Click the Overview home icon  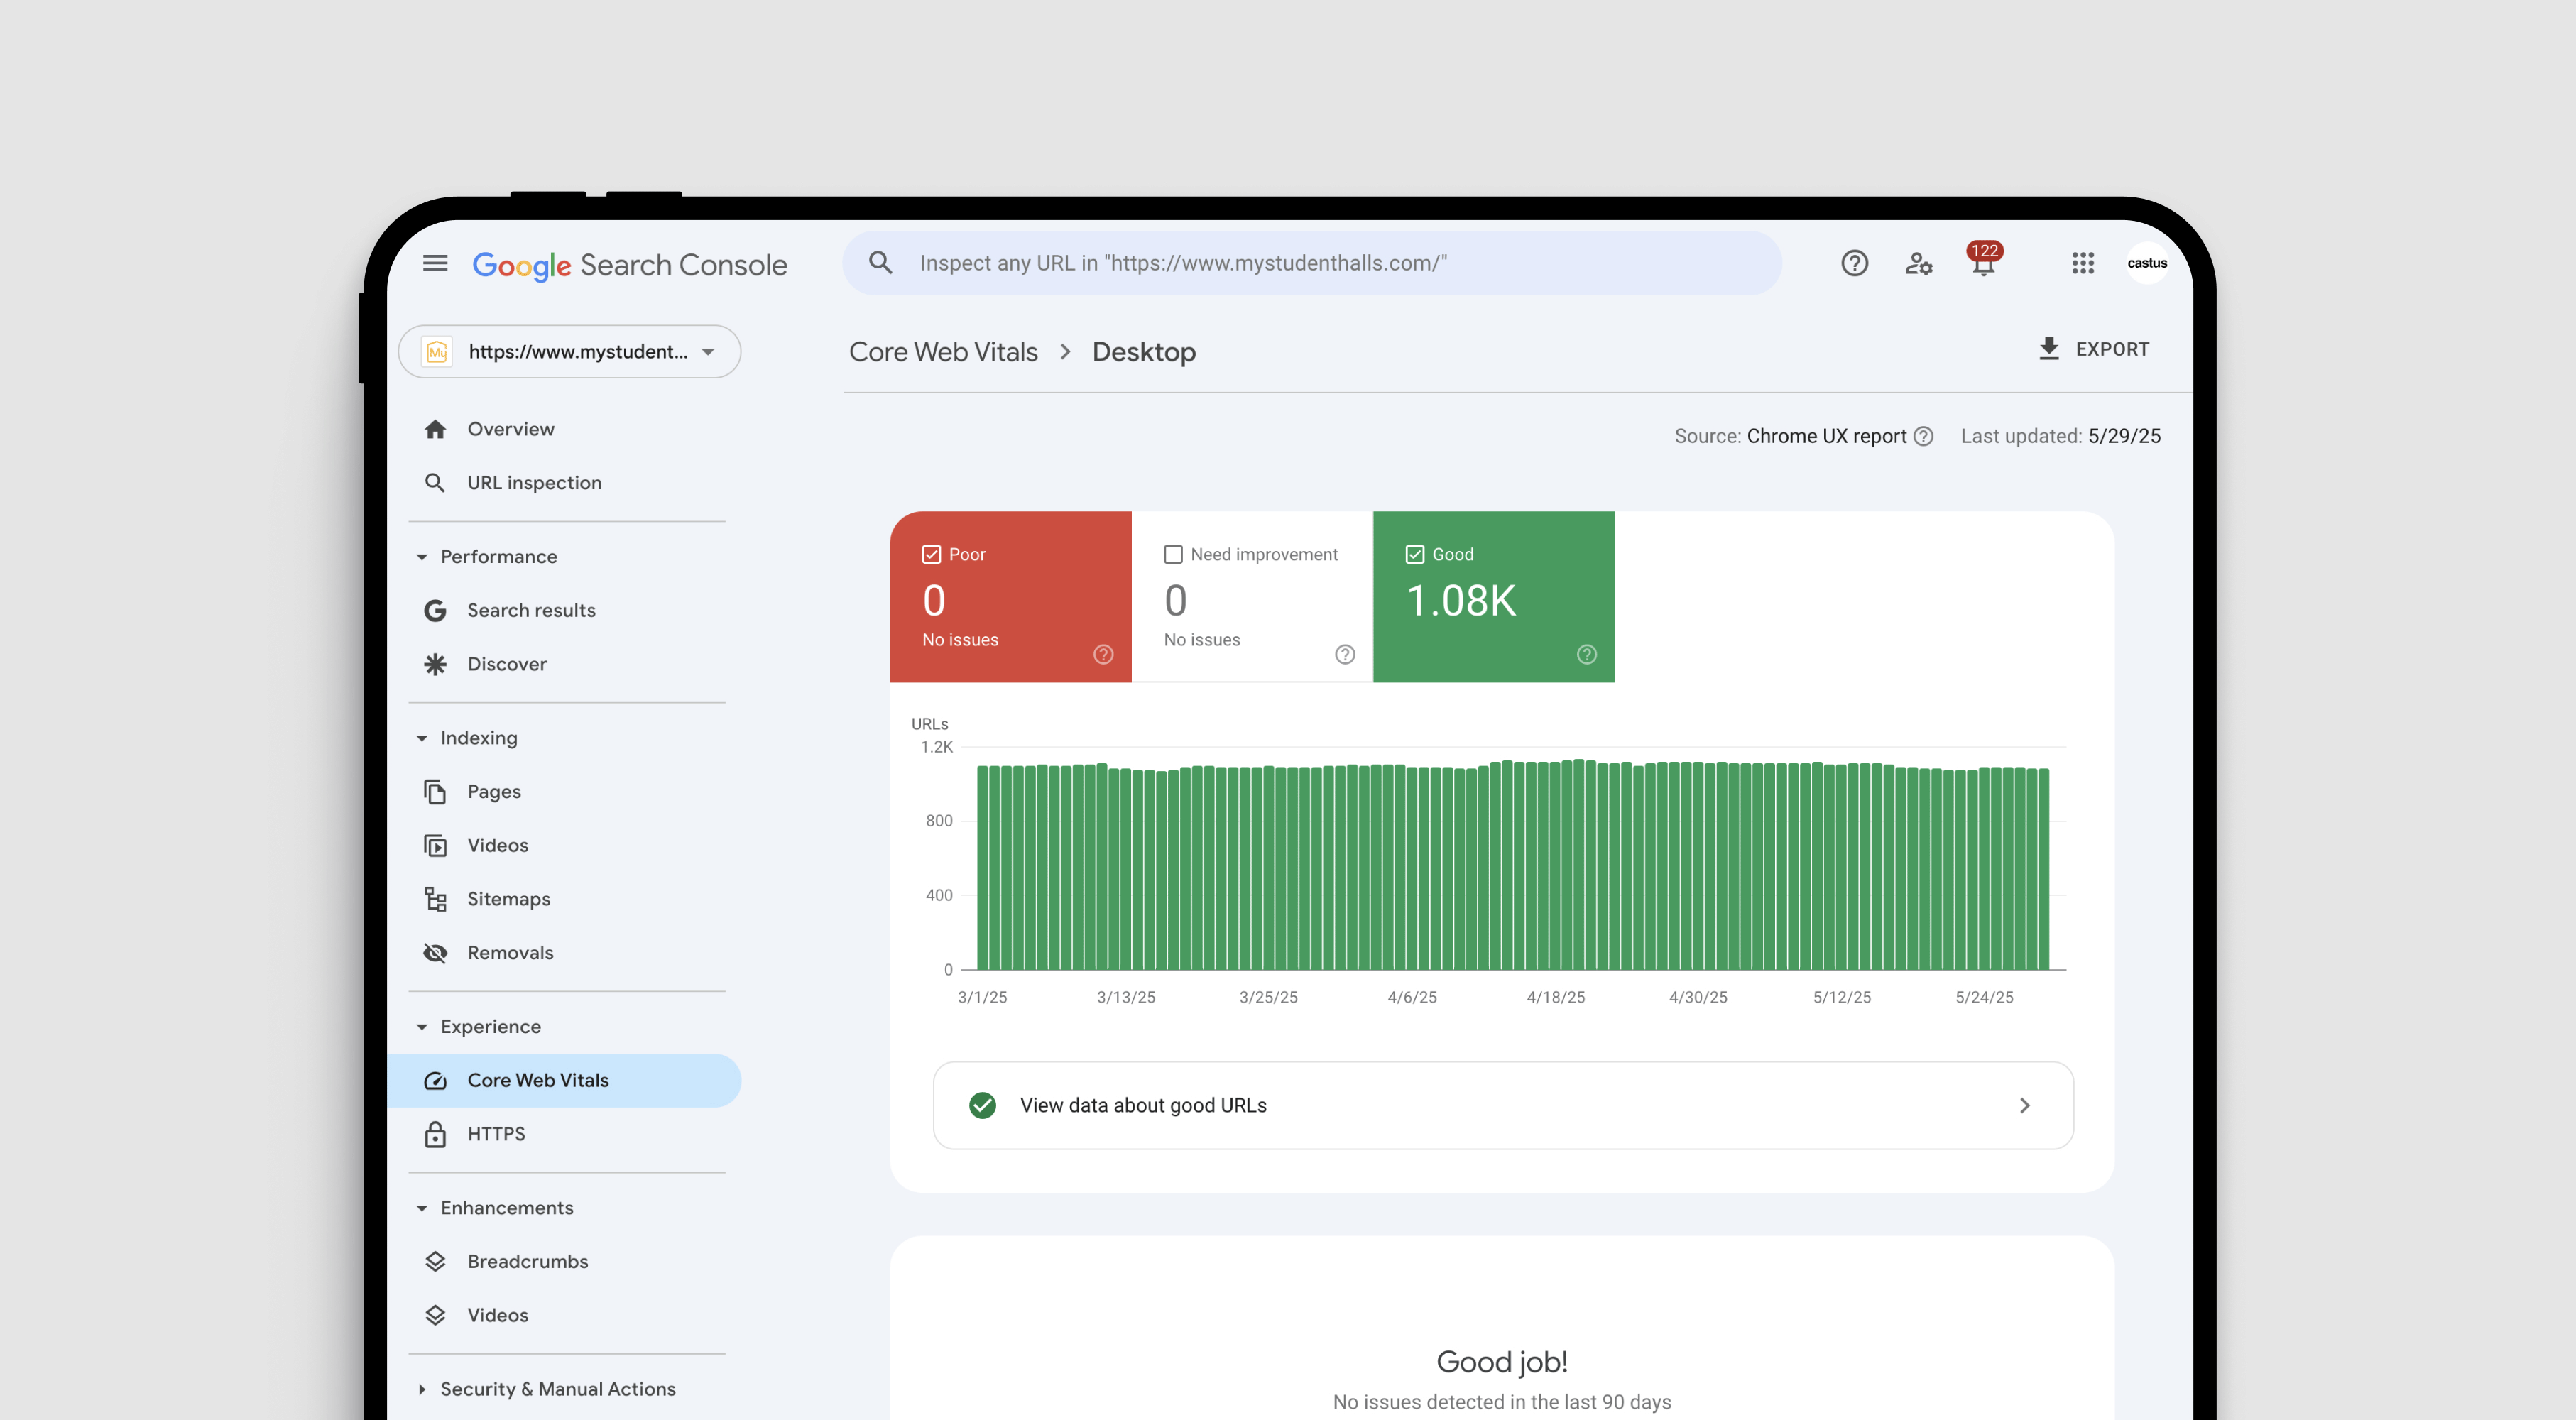pos(435,429)
